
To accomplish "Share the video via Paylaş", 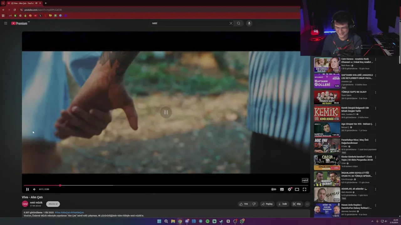I will coord(267,204).
